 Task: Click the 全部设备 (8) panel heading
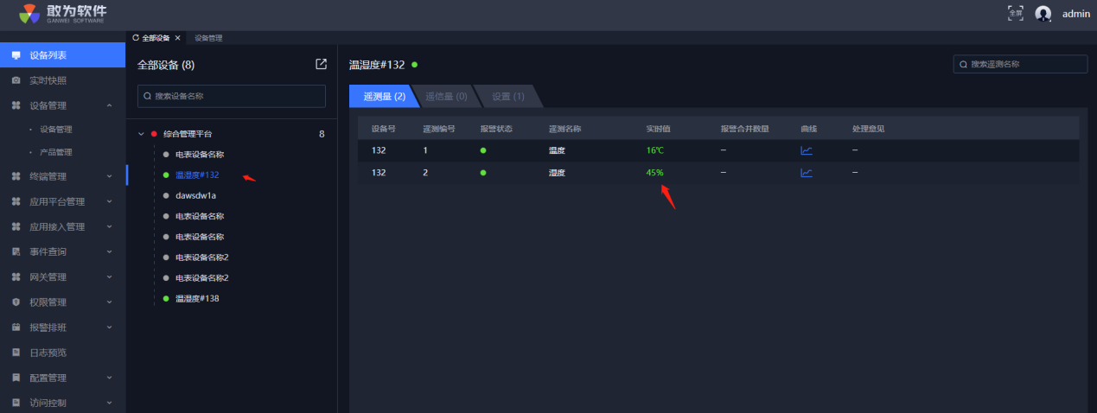[166, 65]
